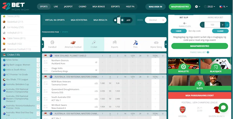Select the Cricket carousel icon

pyautogui.click(x=94, y=44)
